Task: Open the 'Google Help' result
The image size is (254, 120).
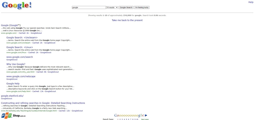Action: click(x=13, y=84)
